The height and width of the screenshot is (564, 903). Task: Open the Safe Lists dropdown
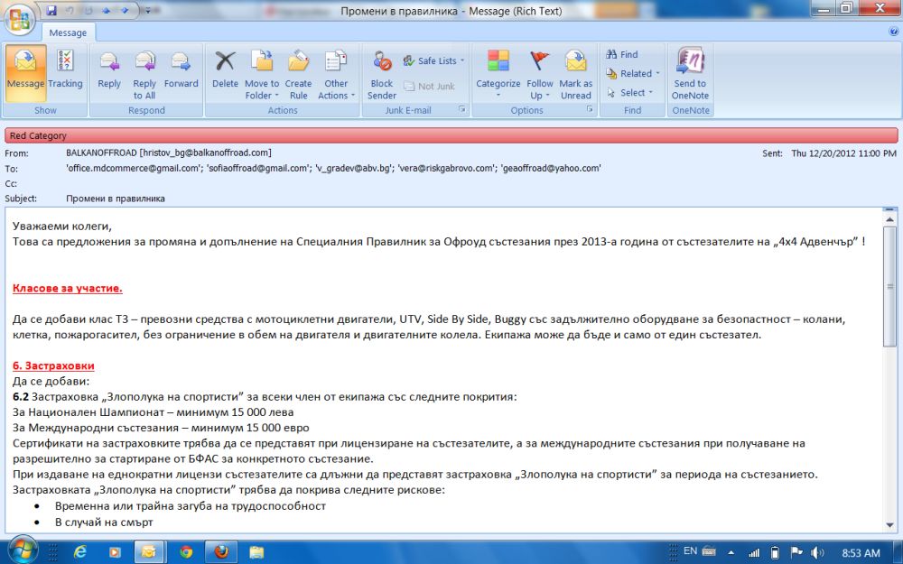pyautogui.click(x=433, y=60)
